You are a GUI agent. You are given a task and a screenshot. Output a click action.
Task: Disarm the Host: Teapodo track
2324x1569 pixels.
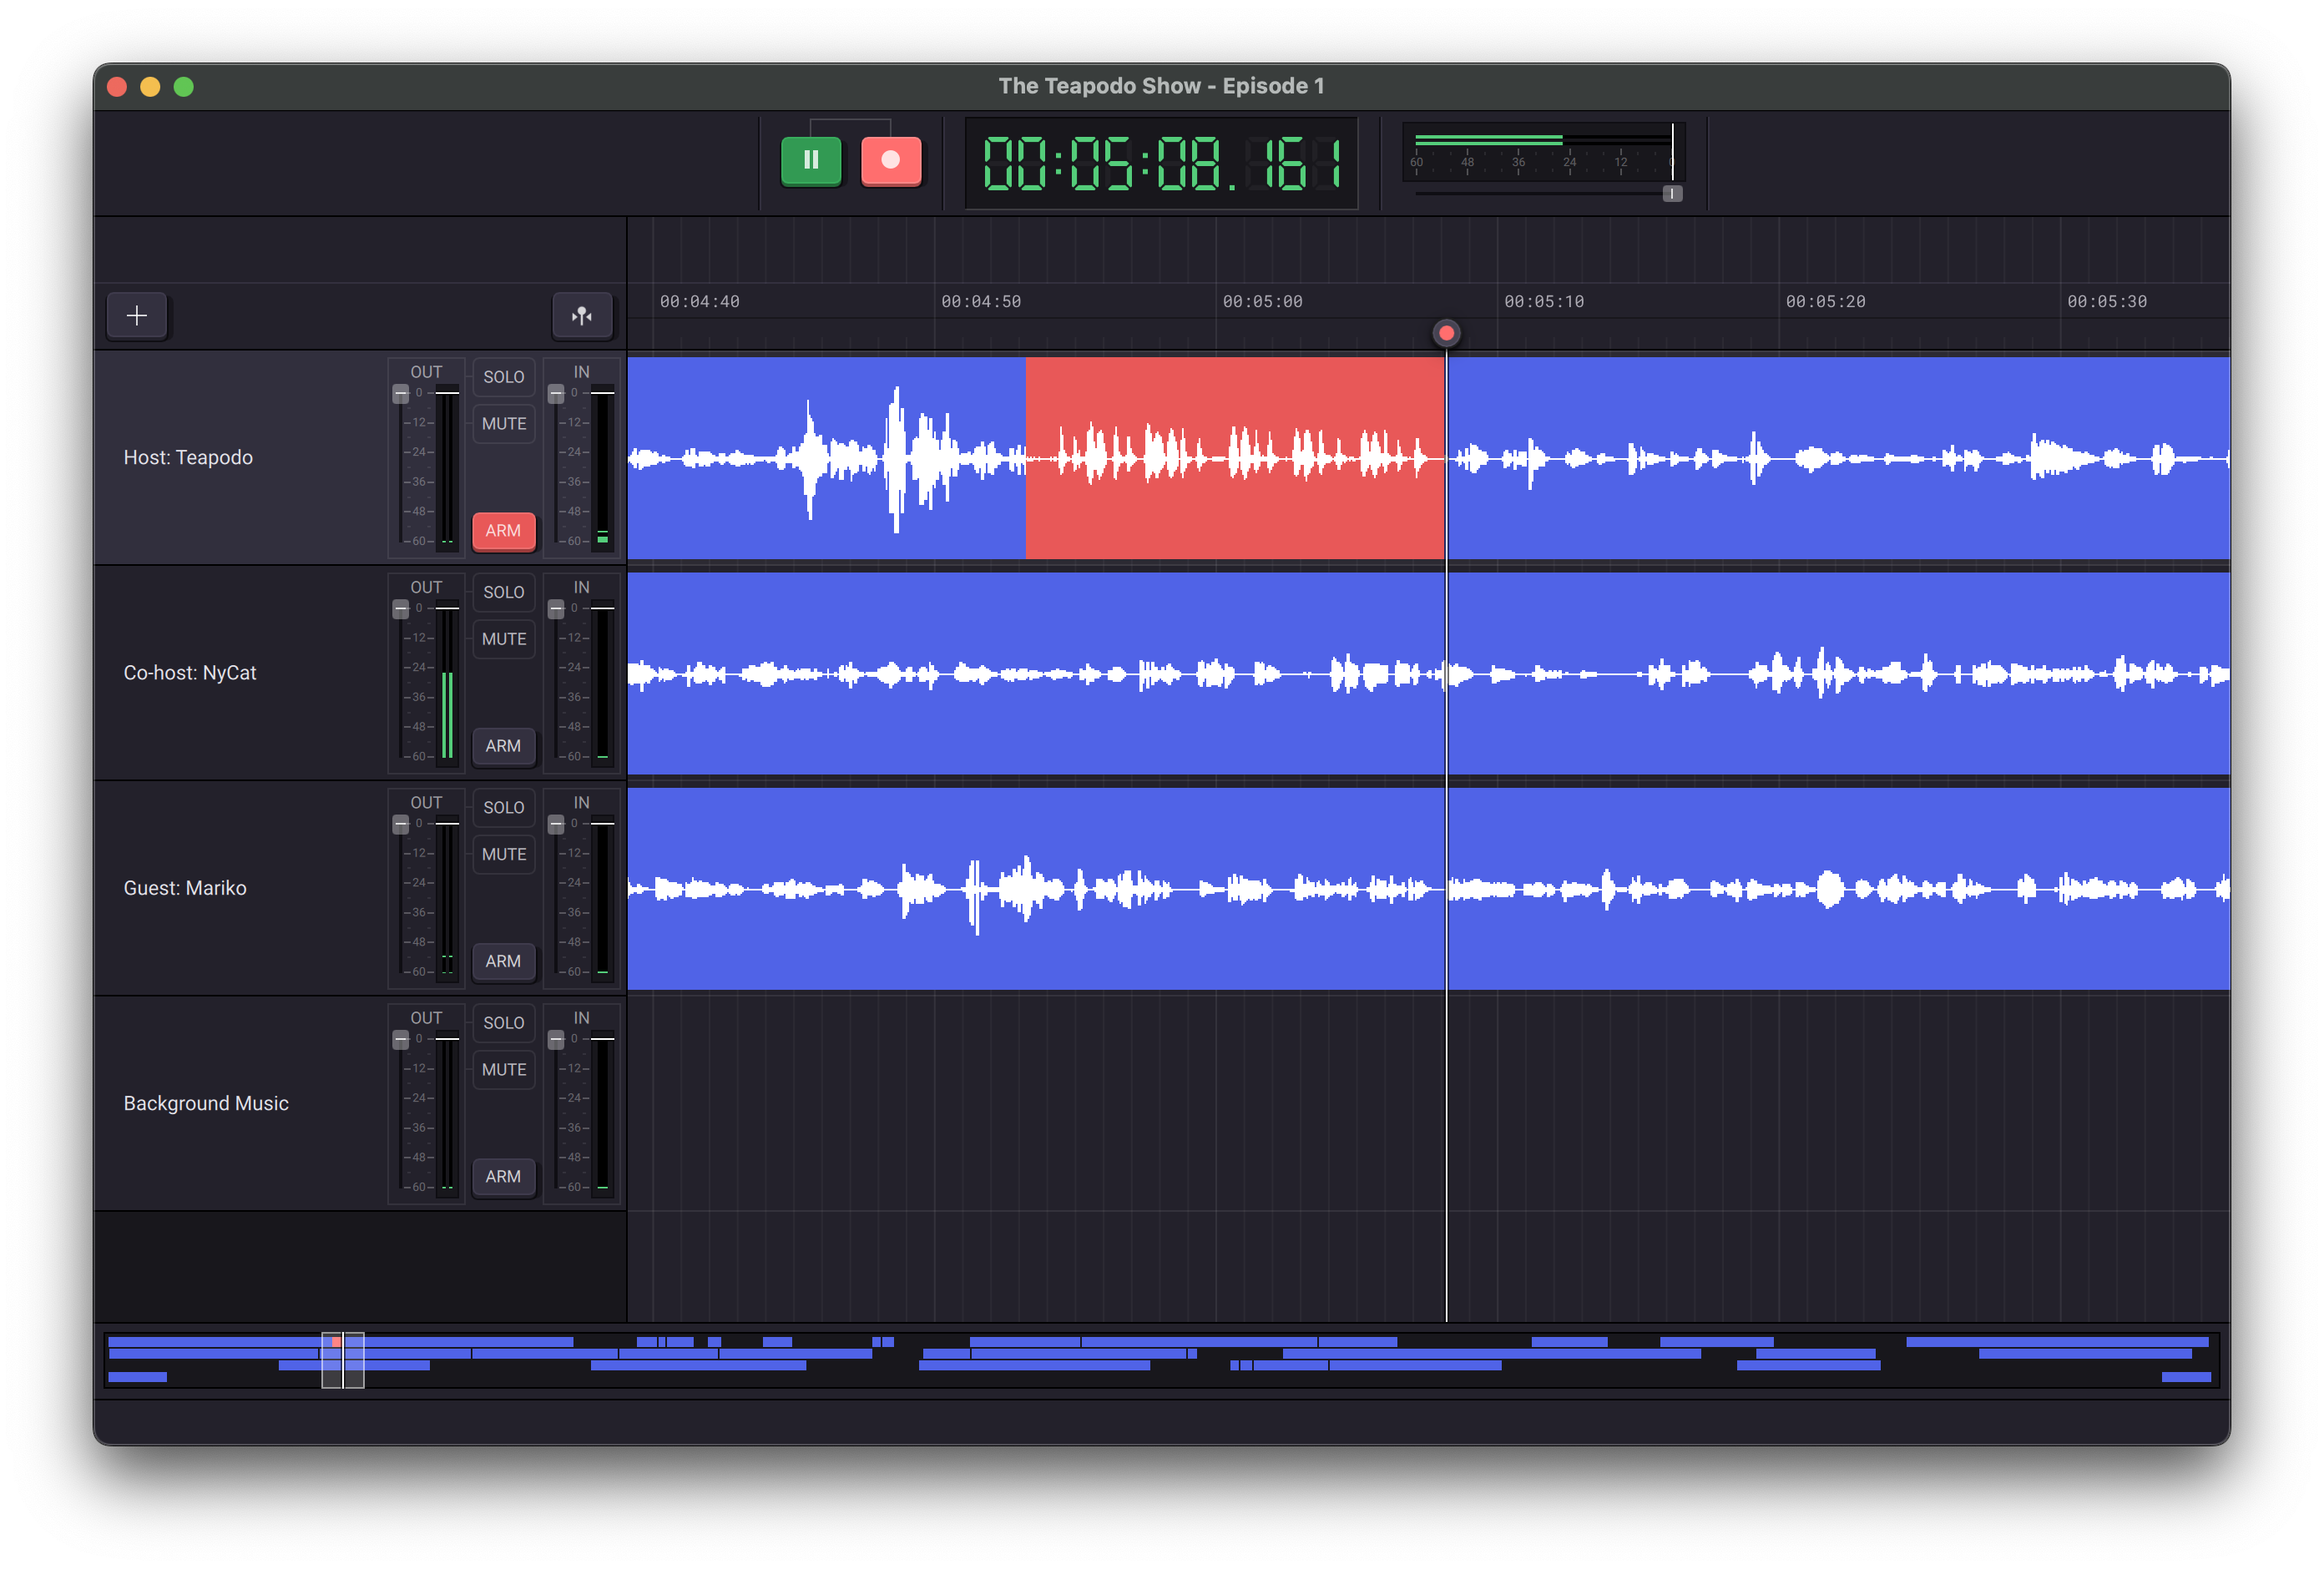(x=503, y=531)
